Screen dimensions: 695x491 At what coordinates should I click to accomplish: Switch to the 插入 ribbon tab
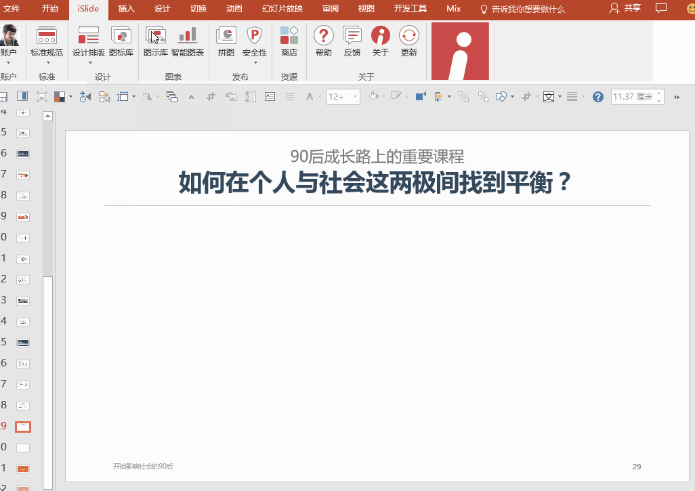click(126, 8)
